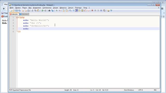Close document using menu bar X
166x93 pixels.
click(x=158, y=8)
